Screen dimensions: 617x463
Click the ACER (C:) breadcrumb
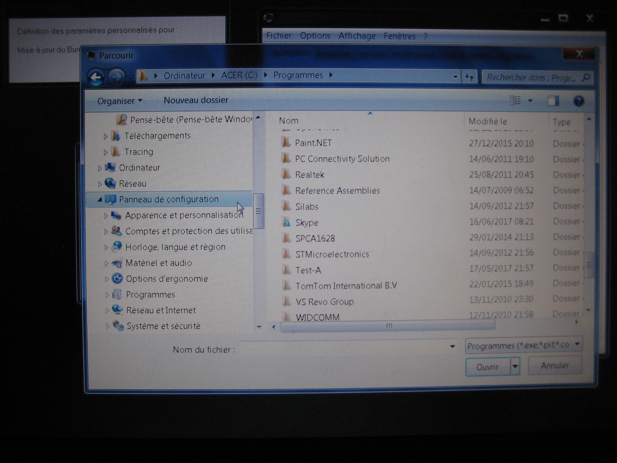point(239,75)
